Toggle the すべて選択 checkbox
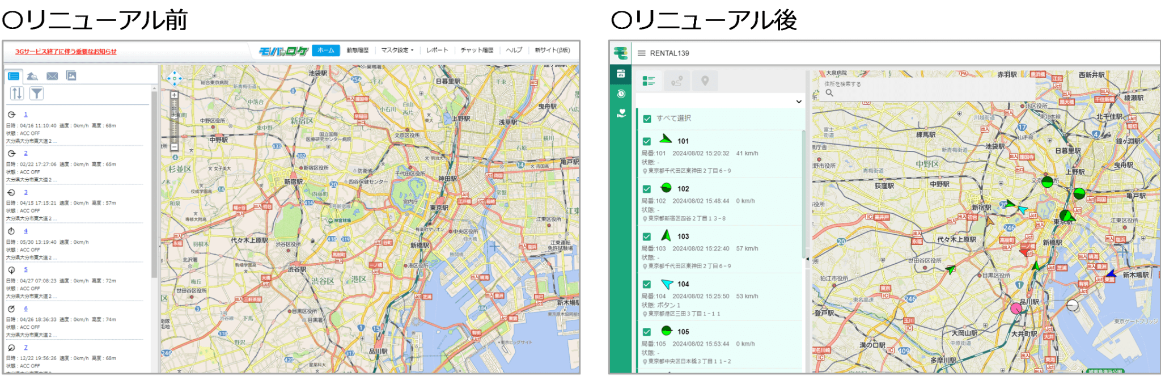The height and width of the screenshot is (376, 1161). coord(647,119)
